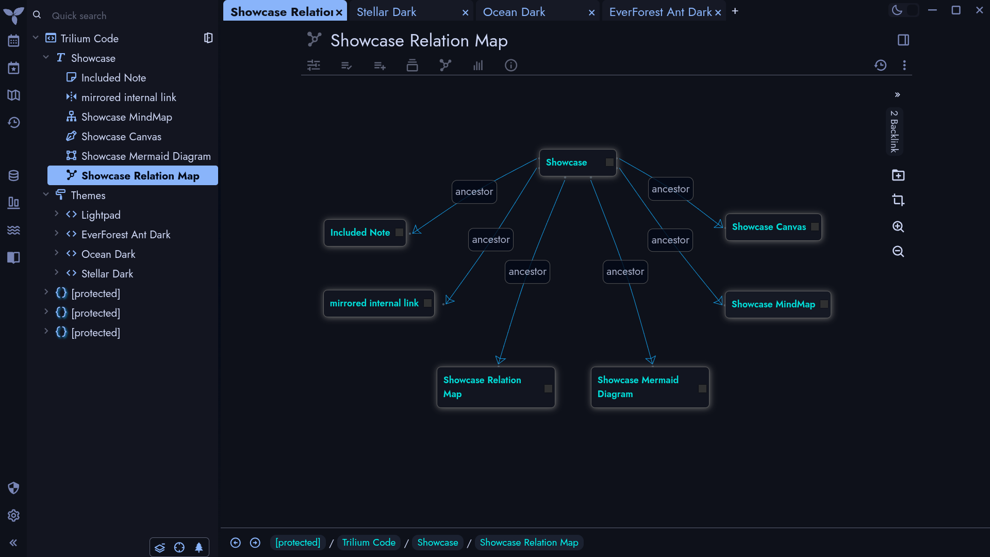Collapse the Themes tree node
Screen dimensions: 990x557
(x=46, y=194)
